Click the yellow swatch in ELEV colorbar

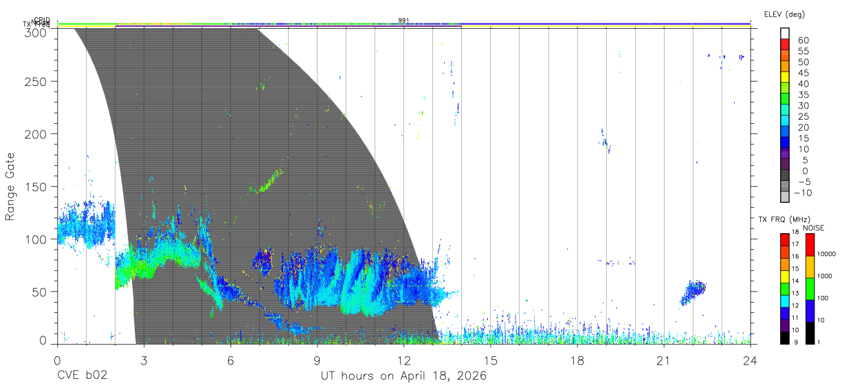[785, 77]
